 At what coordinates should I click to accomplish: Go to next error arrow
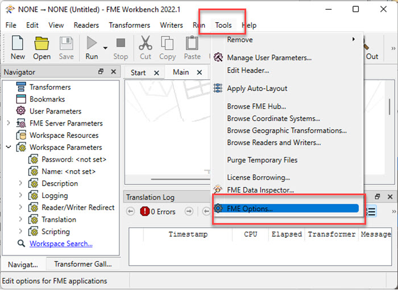[189, 211]
